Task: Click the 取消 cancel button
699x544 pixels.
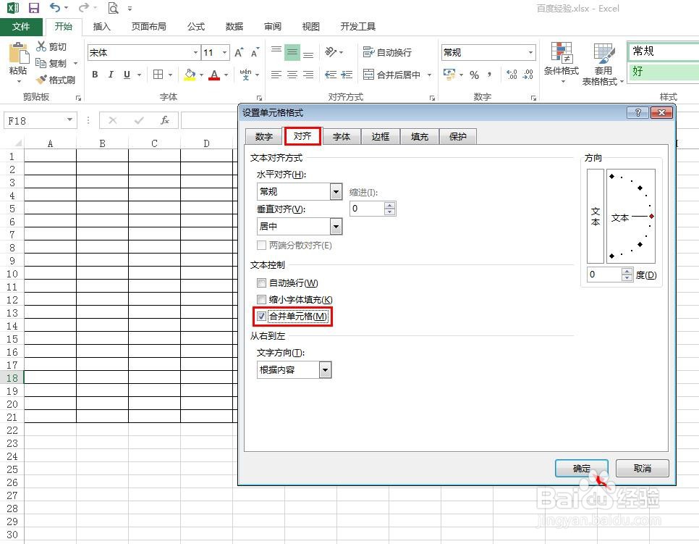Action: click(x=641, y=468)
